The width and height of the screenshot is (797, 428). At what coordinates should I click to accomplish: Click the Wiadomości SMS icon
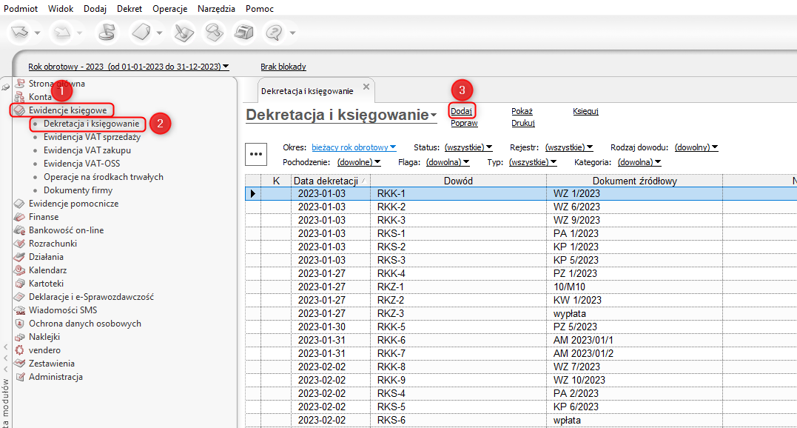pos(19,310)
